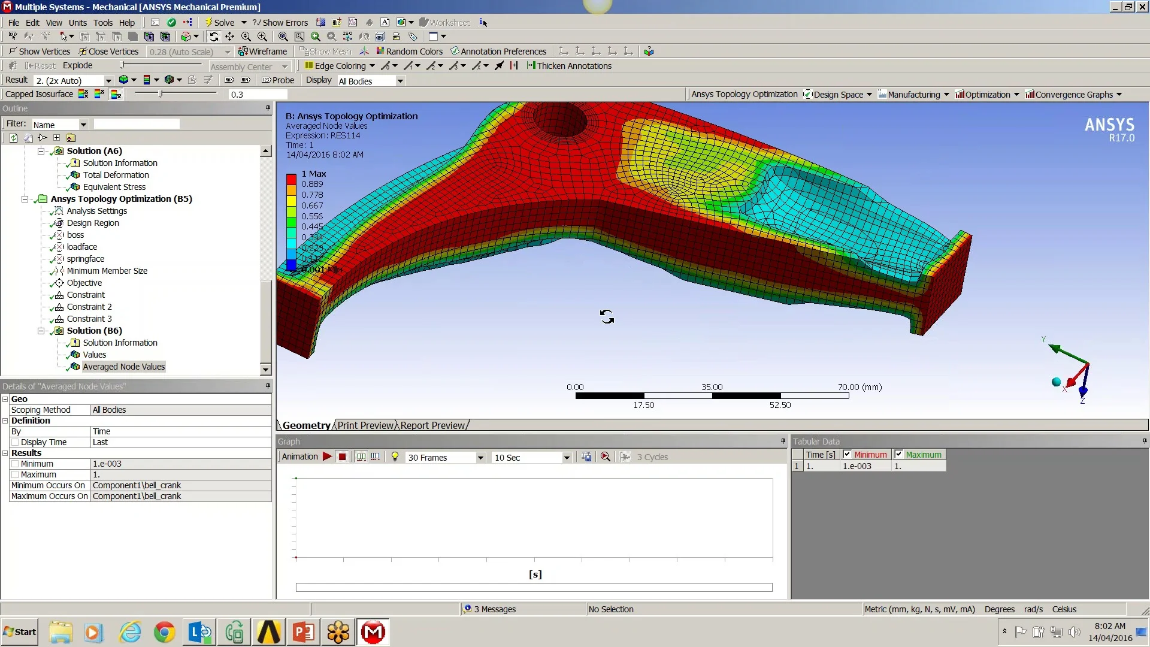The width and height of the screenshot is (1150, 647).
Task: Click the Probe tool
Action: (x=278, y=80)
